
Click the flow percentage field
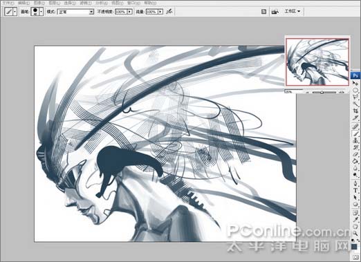(152, 12)
